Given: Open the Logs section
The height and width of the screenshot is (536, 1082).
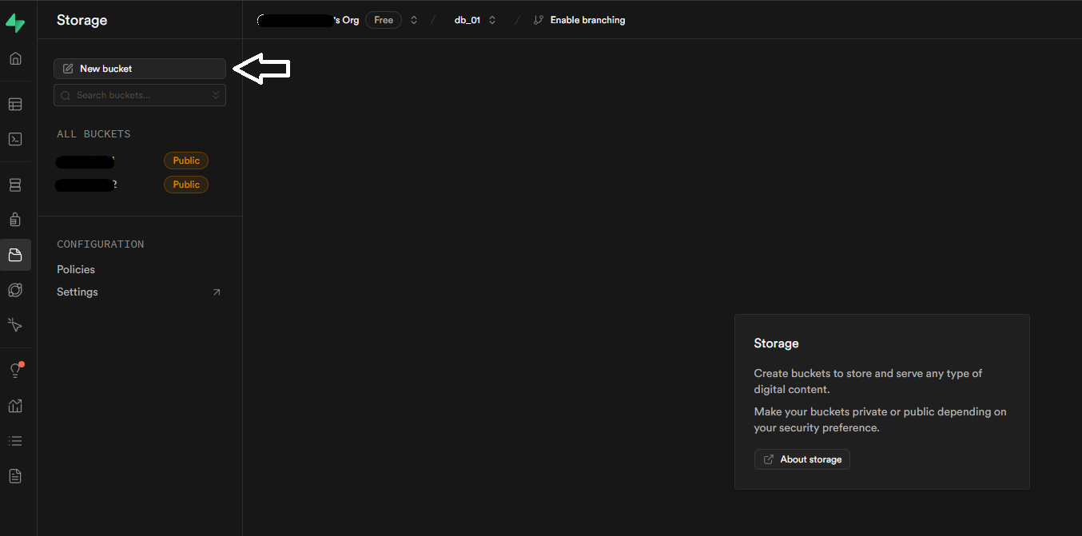Looking at the screenshot, I should (x=15, y=440).
